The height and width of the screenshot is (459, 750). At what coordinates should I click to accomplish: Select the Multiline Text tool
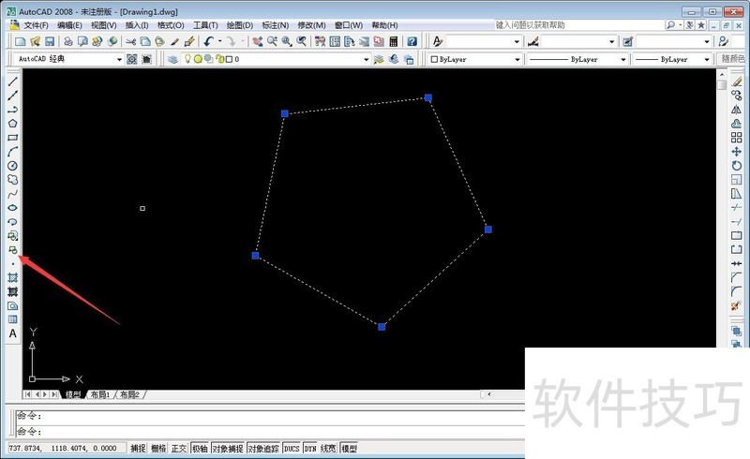click(13, 333)
